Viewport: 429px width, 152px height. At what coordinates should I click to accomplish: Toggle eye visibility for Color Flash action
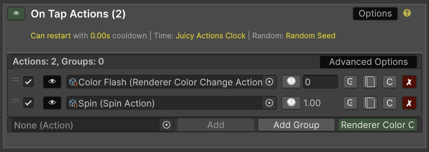click(52, 82)
